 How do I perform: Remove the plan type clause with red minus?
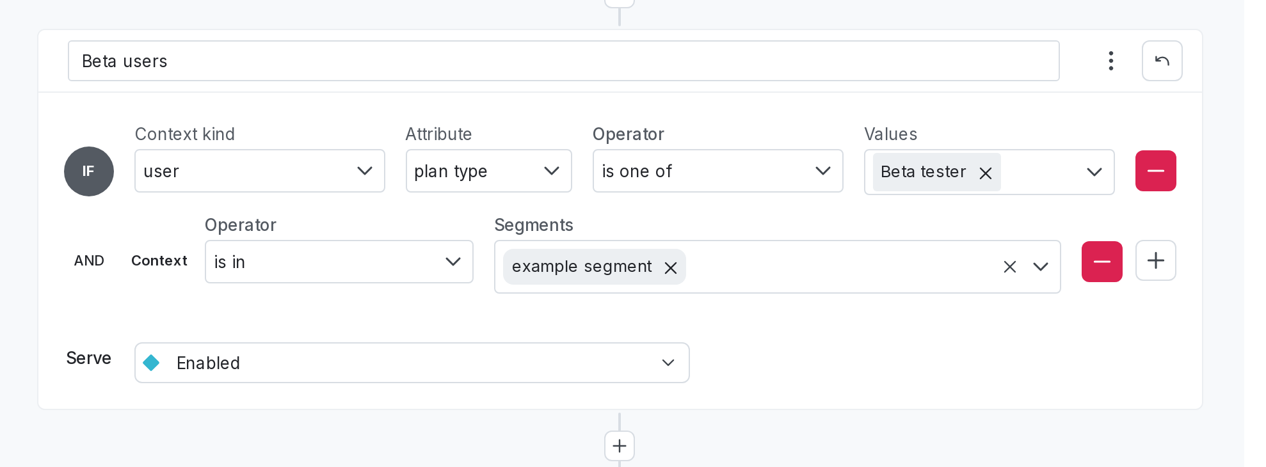1156,171
